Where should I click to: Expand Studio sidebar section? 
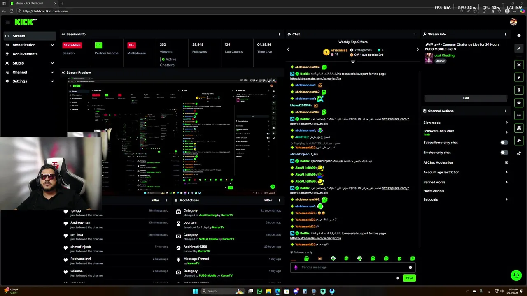52,63
